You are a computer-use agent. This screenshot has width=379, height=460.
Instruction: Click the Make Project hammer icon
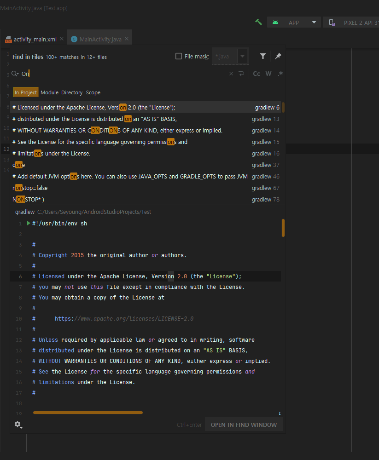coord(258,22)
